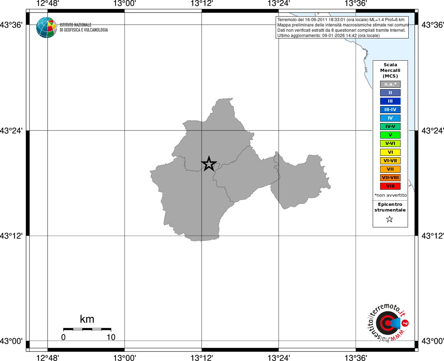Select the IV-V green intensity swatch
The height and width of the screenshot is (361, 444).
coord(390,127)
